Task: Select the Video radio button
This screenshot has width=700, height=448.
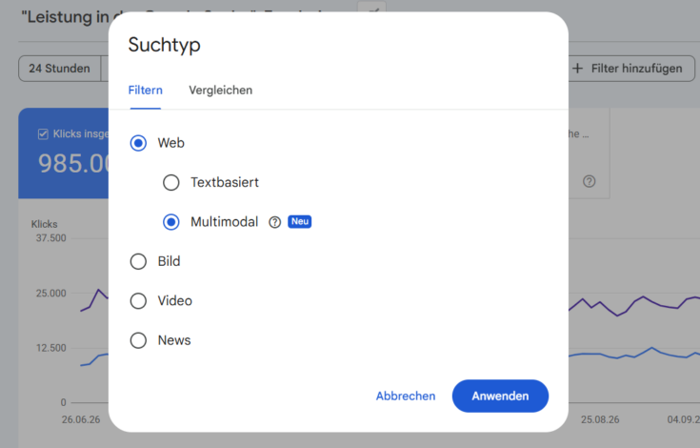Action: coord(138,300)
